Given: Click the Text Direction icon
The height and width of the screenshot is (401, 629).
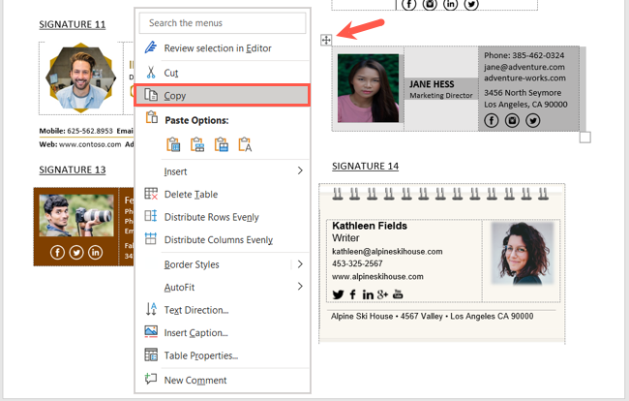Looking at the screenshot, I should click(151, 309).
